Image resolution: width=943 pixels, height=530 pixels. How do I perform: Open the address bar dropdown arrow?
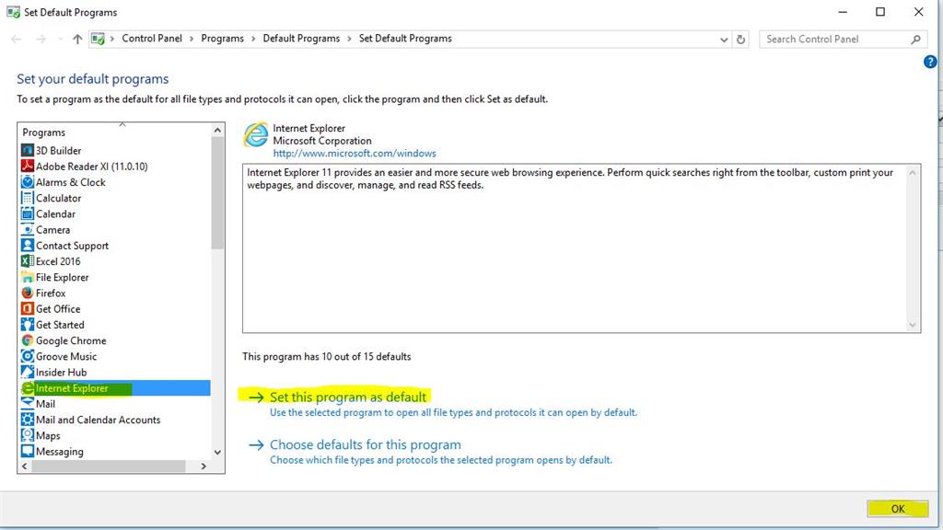(x=724, y=39)
